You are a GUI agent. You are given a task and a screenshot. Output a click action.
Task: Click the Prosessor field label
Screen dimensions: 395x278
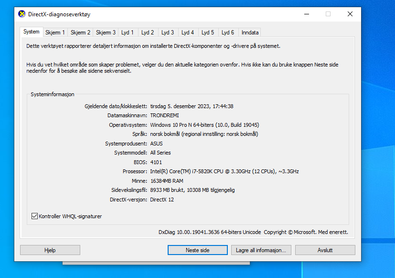tap(135, 172)
